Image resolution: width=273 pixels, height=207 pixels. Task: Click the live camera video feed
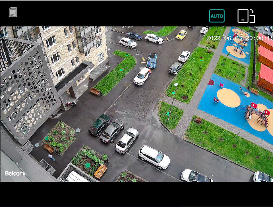pyautogui.click(x=136, y=104)
